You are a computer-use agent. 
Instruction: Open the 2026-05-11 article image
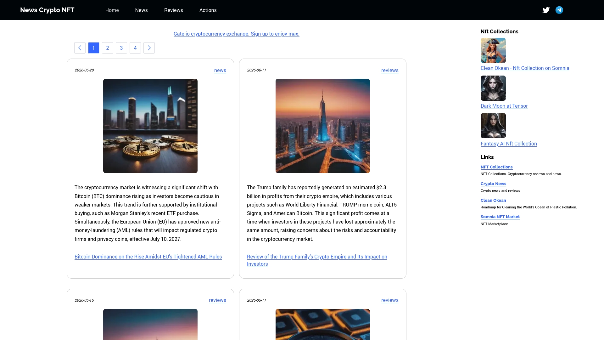click(323, 324)
